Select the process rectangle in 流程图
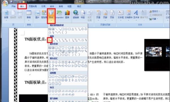The width and height of the screenshot is (170, 102). pyautogui.click(x=50, y=77)
